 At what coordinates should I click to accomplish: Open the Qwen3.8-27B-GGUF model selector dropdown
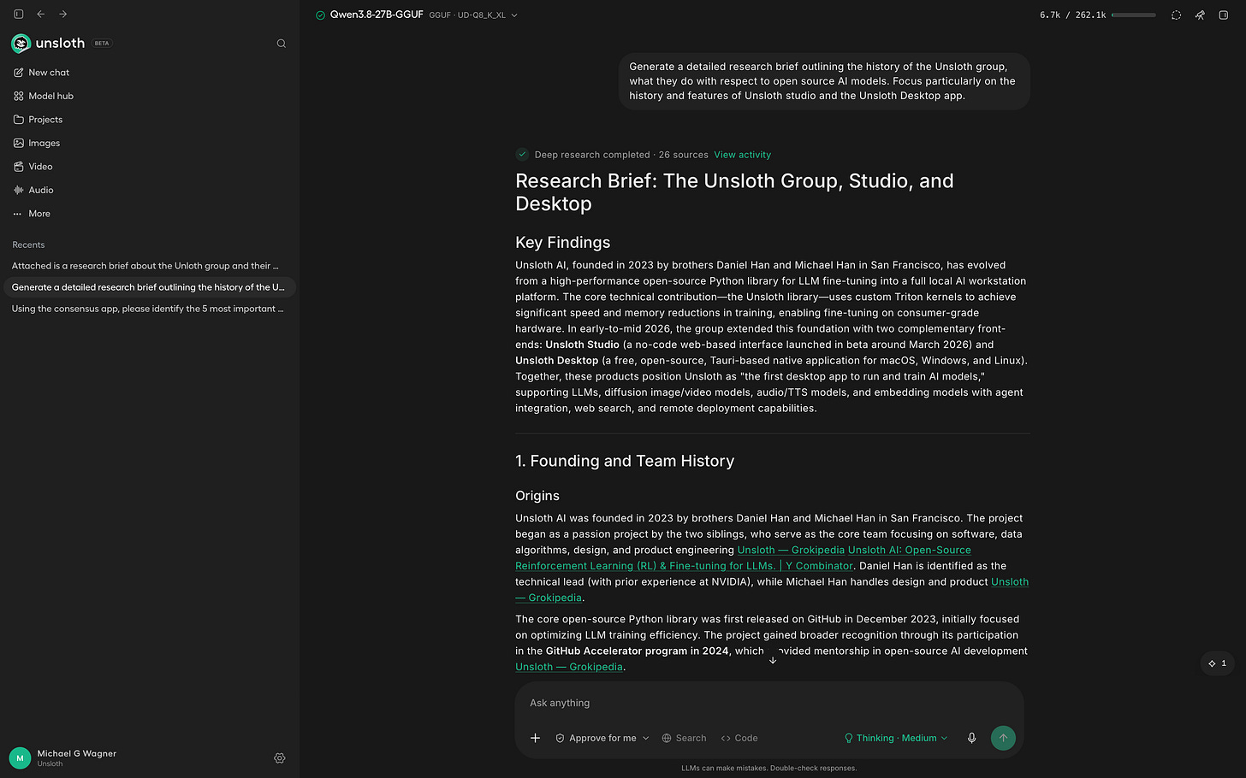pos(424,15)
